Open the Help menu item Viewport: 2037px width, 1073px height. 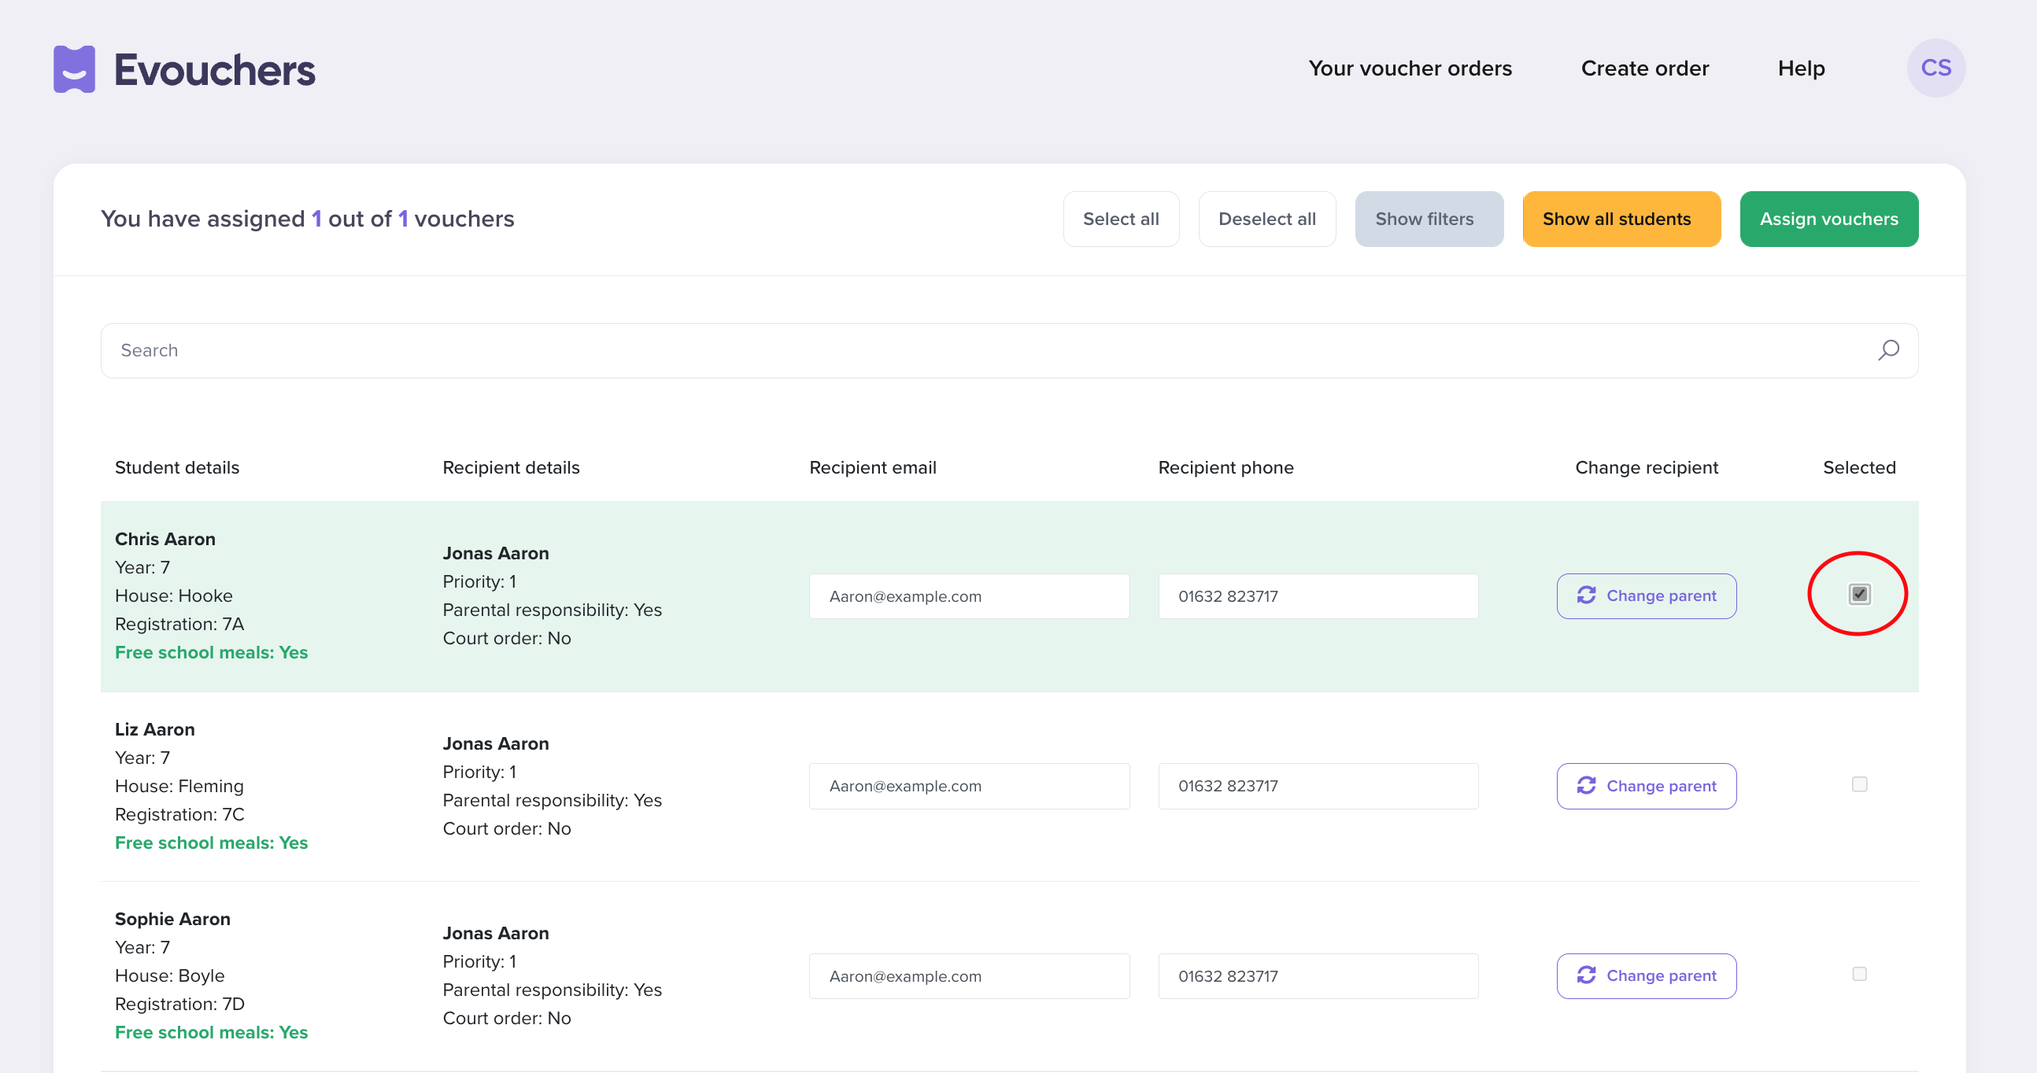pyautogui.click(x=1801, y=68)
